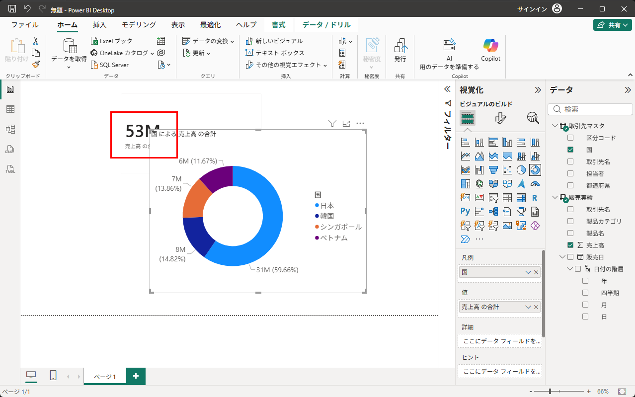635x397 pixels.
Task: Add a new page with plus button
Action: click(x=136, y=376)
